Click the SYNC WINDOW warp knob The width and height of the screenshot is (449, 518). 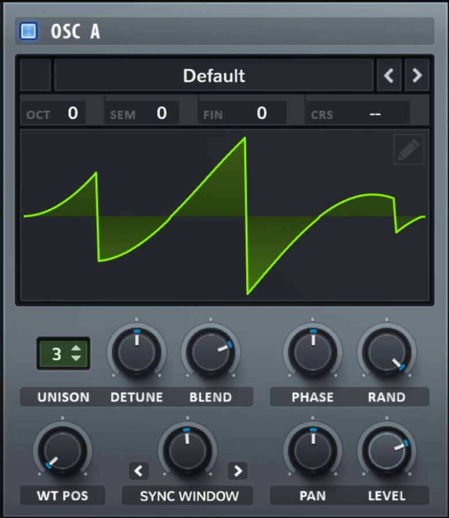click(x=188, y=450)
